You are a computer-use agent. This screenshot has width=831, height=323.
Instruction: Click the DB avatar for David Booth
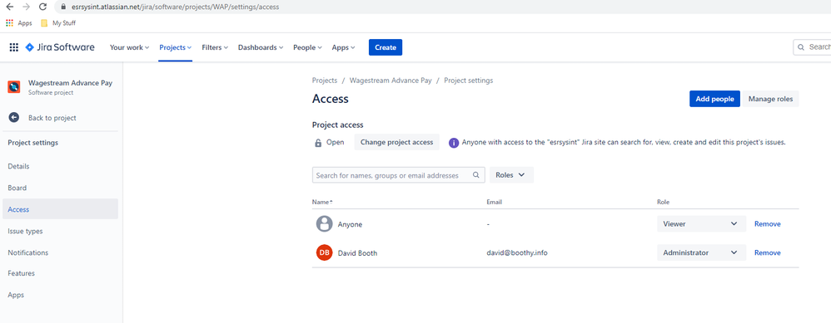[325, 252]
